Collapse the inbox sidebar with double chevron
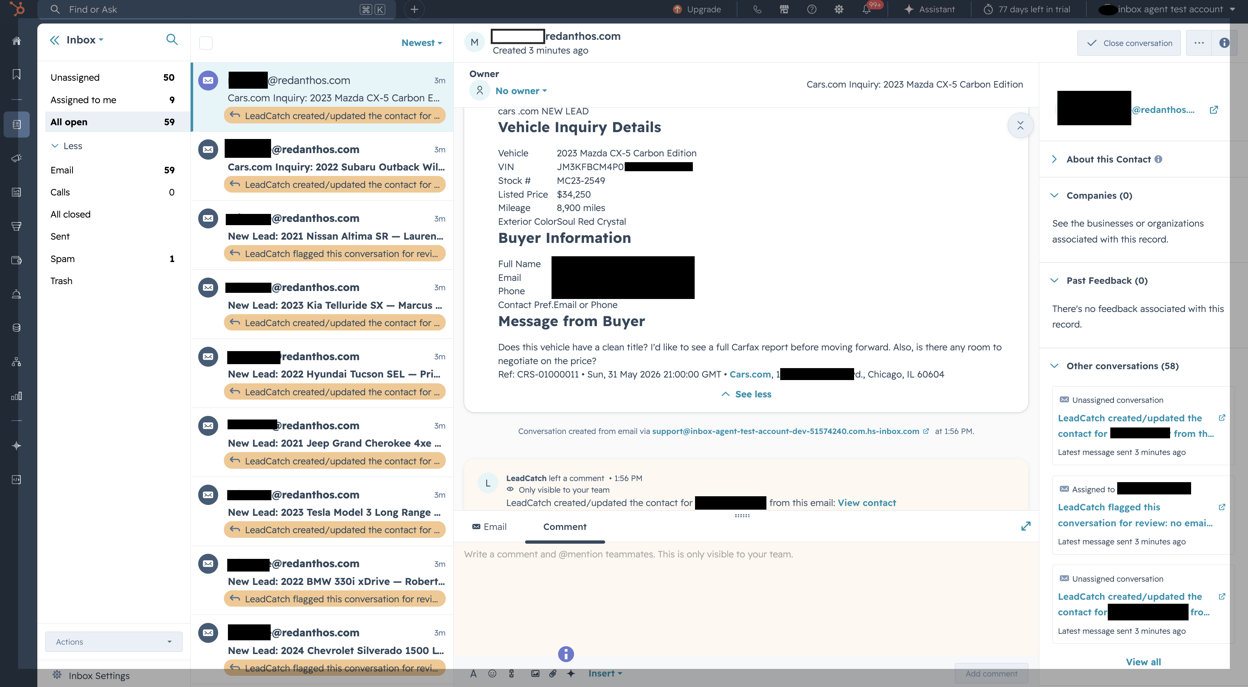1248x687 pixels. pyautogui.click(x=55, y=40)
